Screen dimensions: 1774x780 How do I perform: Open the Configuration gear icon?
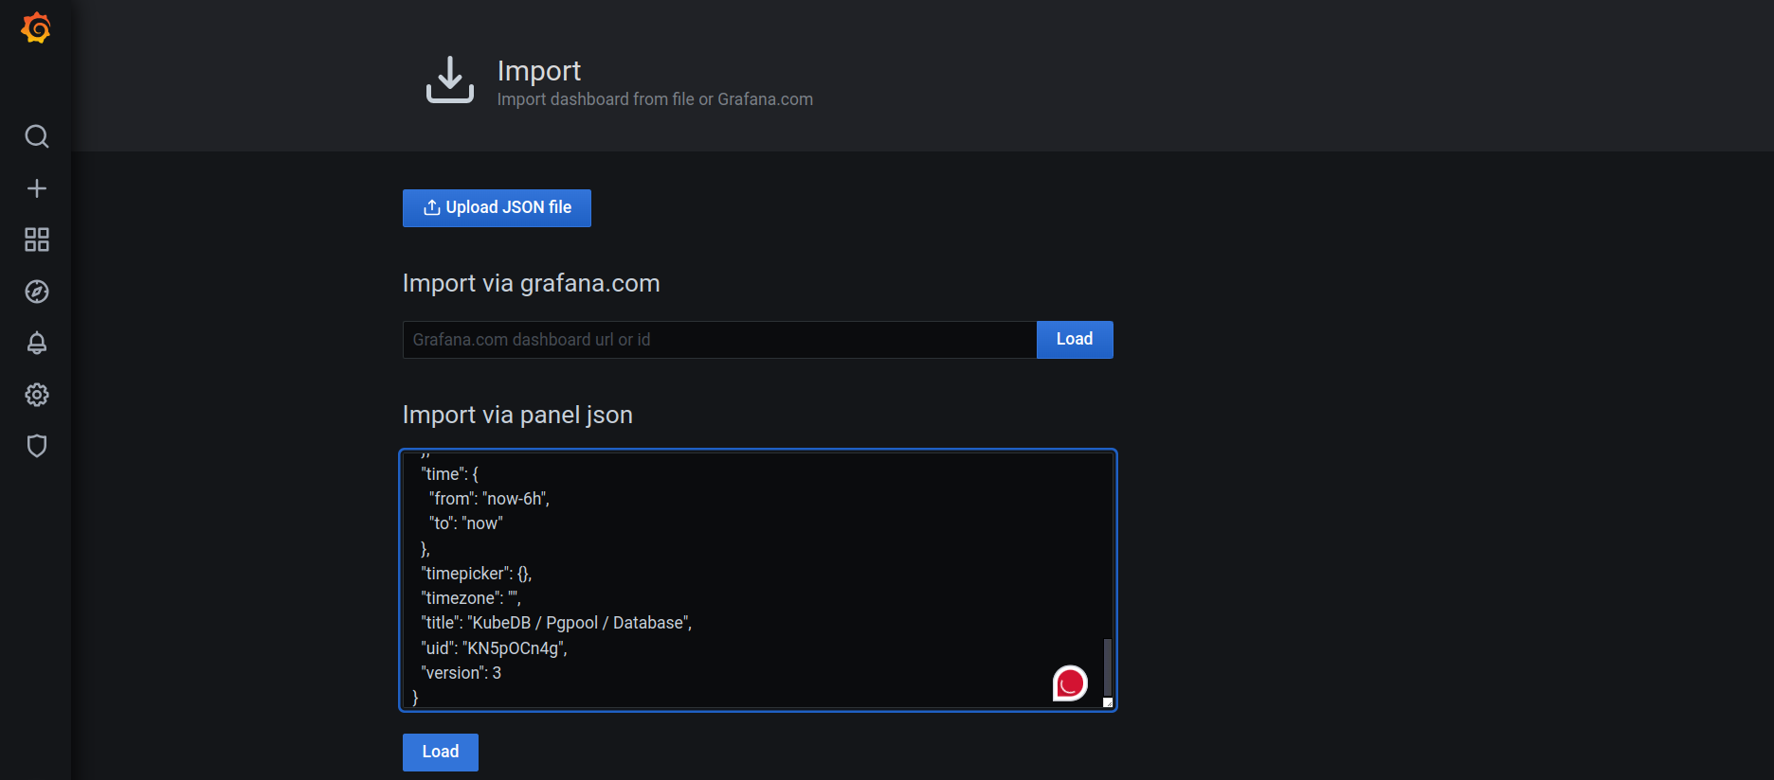[36, 395]
